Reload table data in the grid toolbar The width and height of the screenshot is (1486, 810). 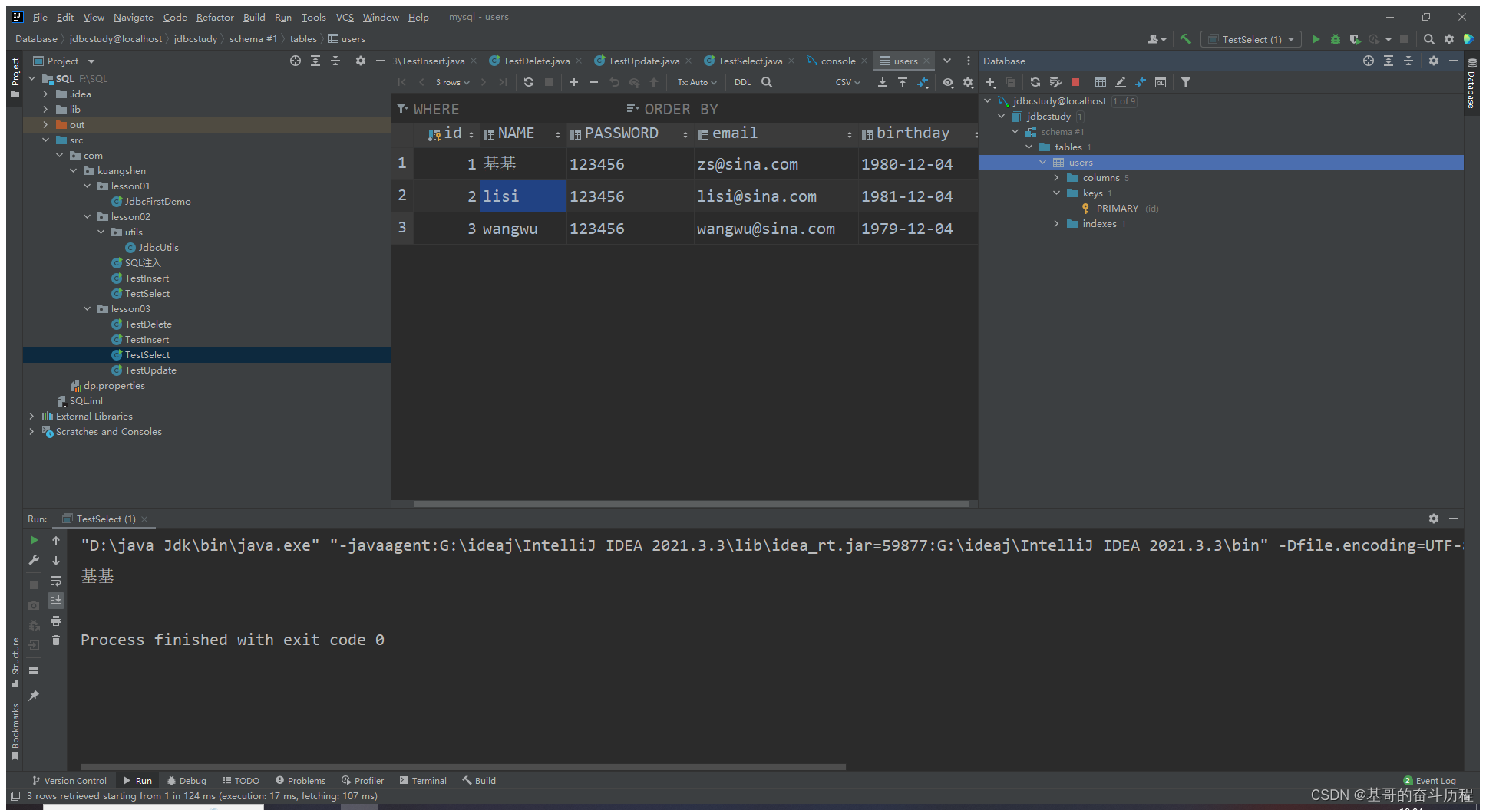point(529,82)
